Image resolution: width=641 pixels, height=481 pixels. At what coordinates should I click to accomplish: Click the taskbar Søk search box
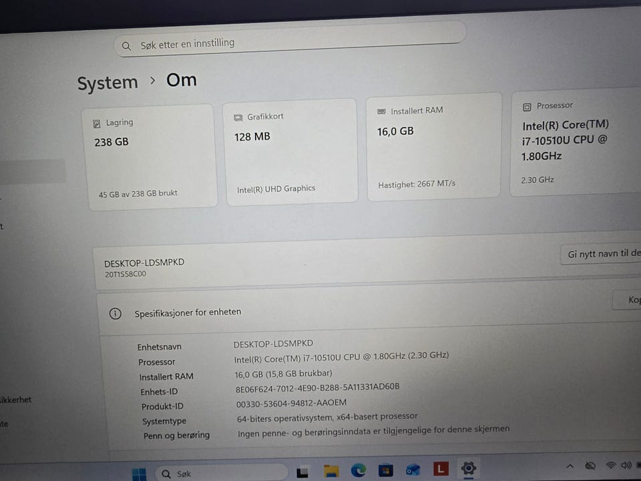pos(222,473)
